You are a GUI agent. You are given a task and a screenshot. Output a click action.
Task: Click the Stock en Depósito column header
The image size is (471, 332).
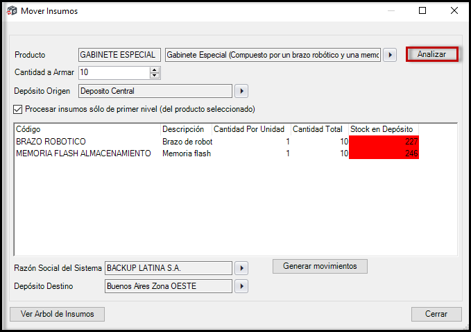(x=384, y=129)
